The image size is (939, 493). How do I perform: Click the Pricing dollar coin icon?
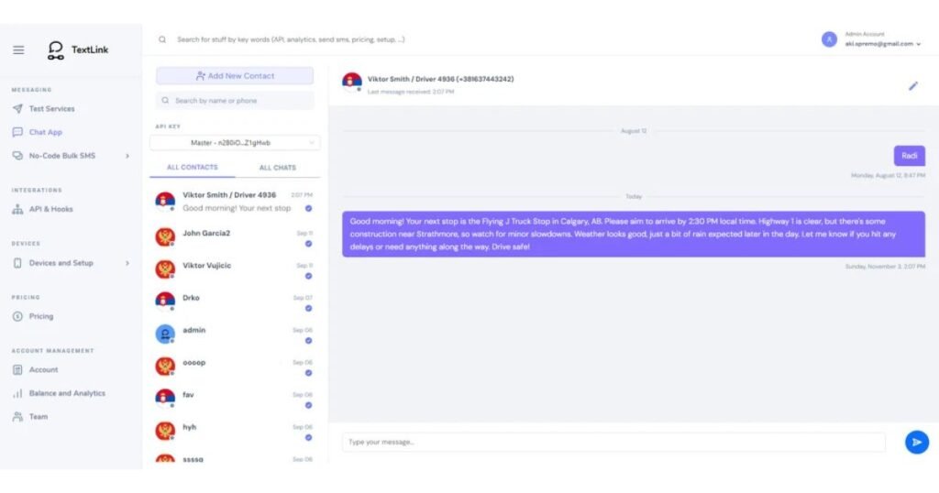[x=17, y=316]
